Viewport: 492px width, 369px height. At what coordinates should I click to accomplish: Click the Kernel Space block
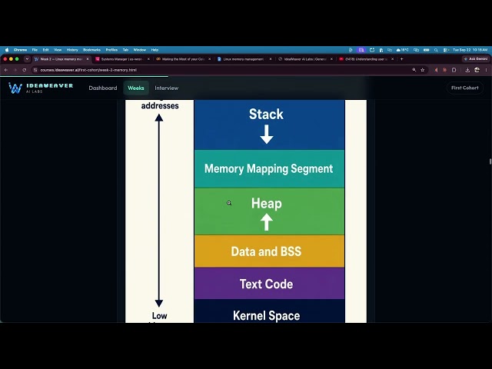[x=269, y=311]
